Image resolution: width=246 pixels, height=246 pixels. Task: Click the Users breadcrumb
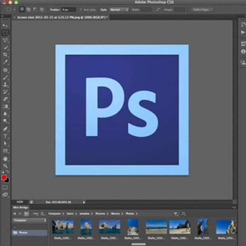point(70,214)
